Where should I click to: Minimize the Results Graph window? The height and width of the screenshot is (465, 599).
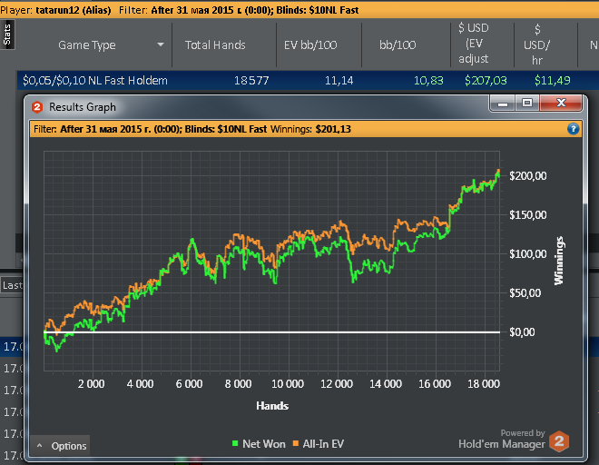503,104
